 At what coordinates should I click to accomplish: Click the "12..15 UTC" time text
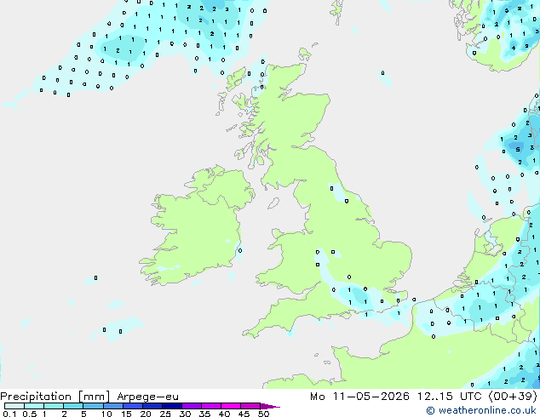449,397
